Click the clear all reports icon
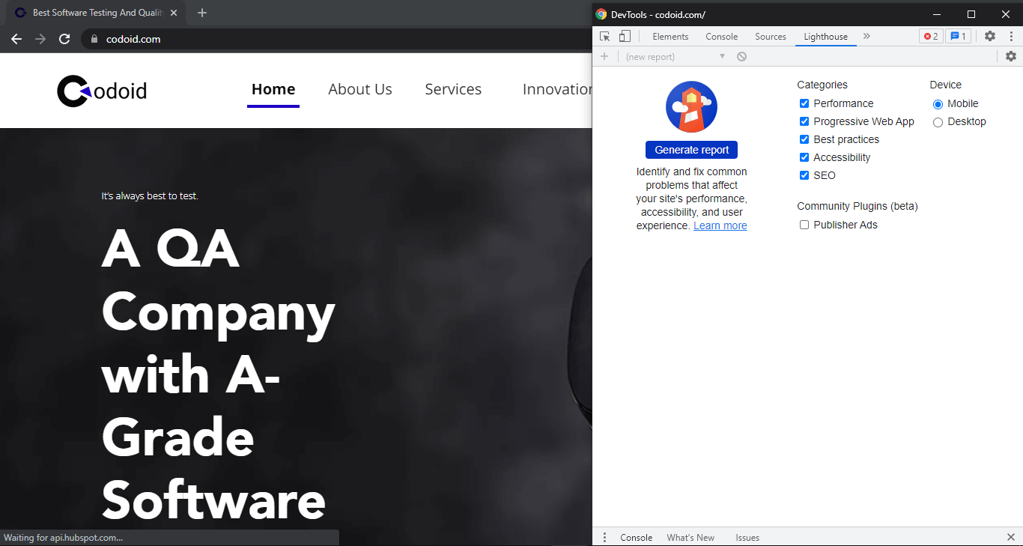 (741, 56)
